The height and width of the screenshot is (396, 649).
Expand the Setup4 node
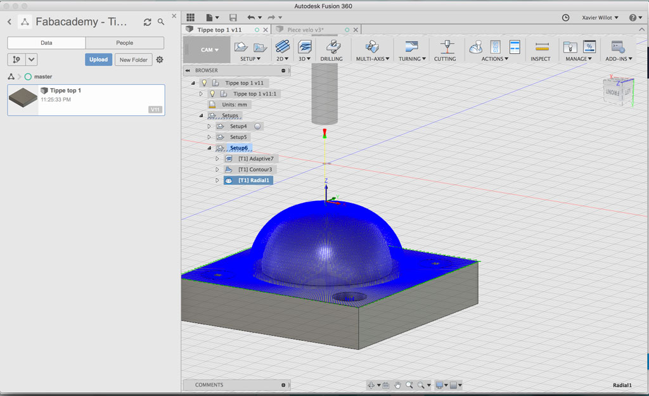(209, 126)
